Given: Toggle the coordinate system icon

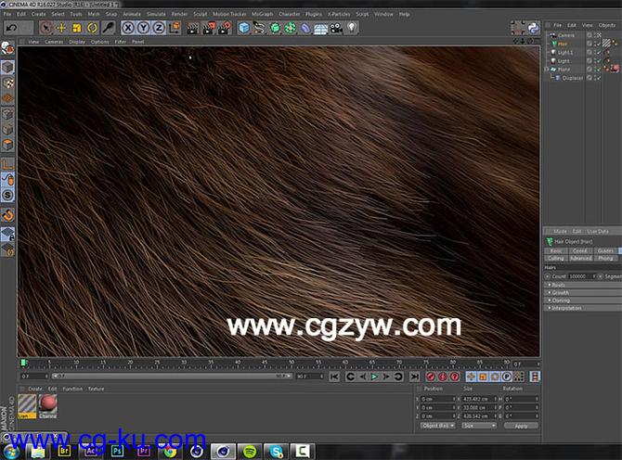Looking at the screenshot, I should pyautogui.click(x=175, y=28).
